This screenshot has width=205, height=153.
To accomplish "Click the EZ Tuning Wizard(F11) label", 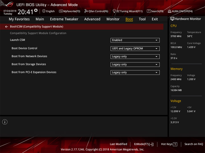I will coord(130,11).
